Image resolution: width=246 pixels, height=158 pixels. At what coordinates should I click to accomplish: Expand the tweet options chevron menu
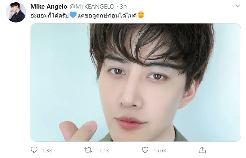pyautogui.click(x=238, y=6)
